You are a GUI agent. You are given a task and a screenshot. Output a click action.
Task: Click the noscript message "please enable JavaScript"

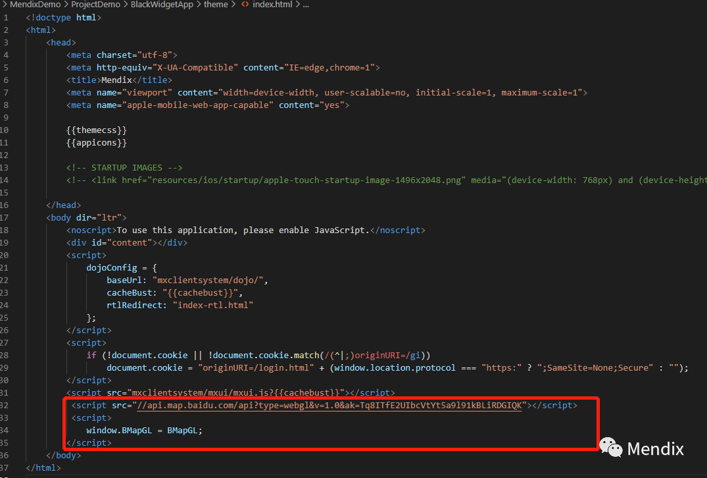pyautogui.click(x=306, y=230)
